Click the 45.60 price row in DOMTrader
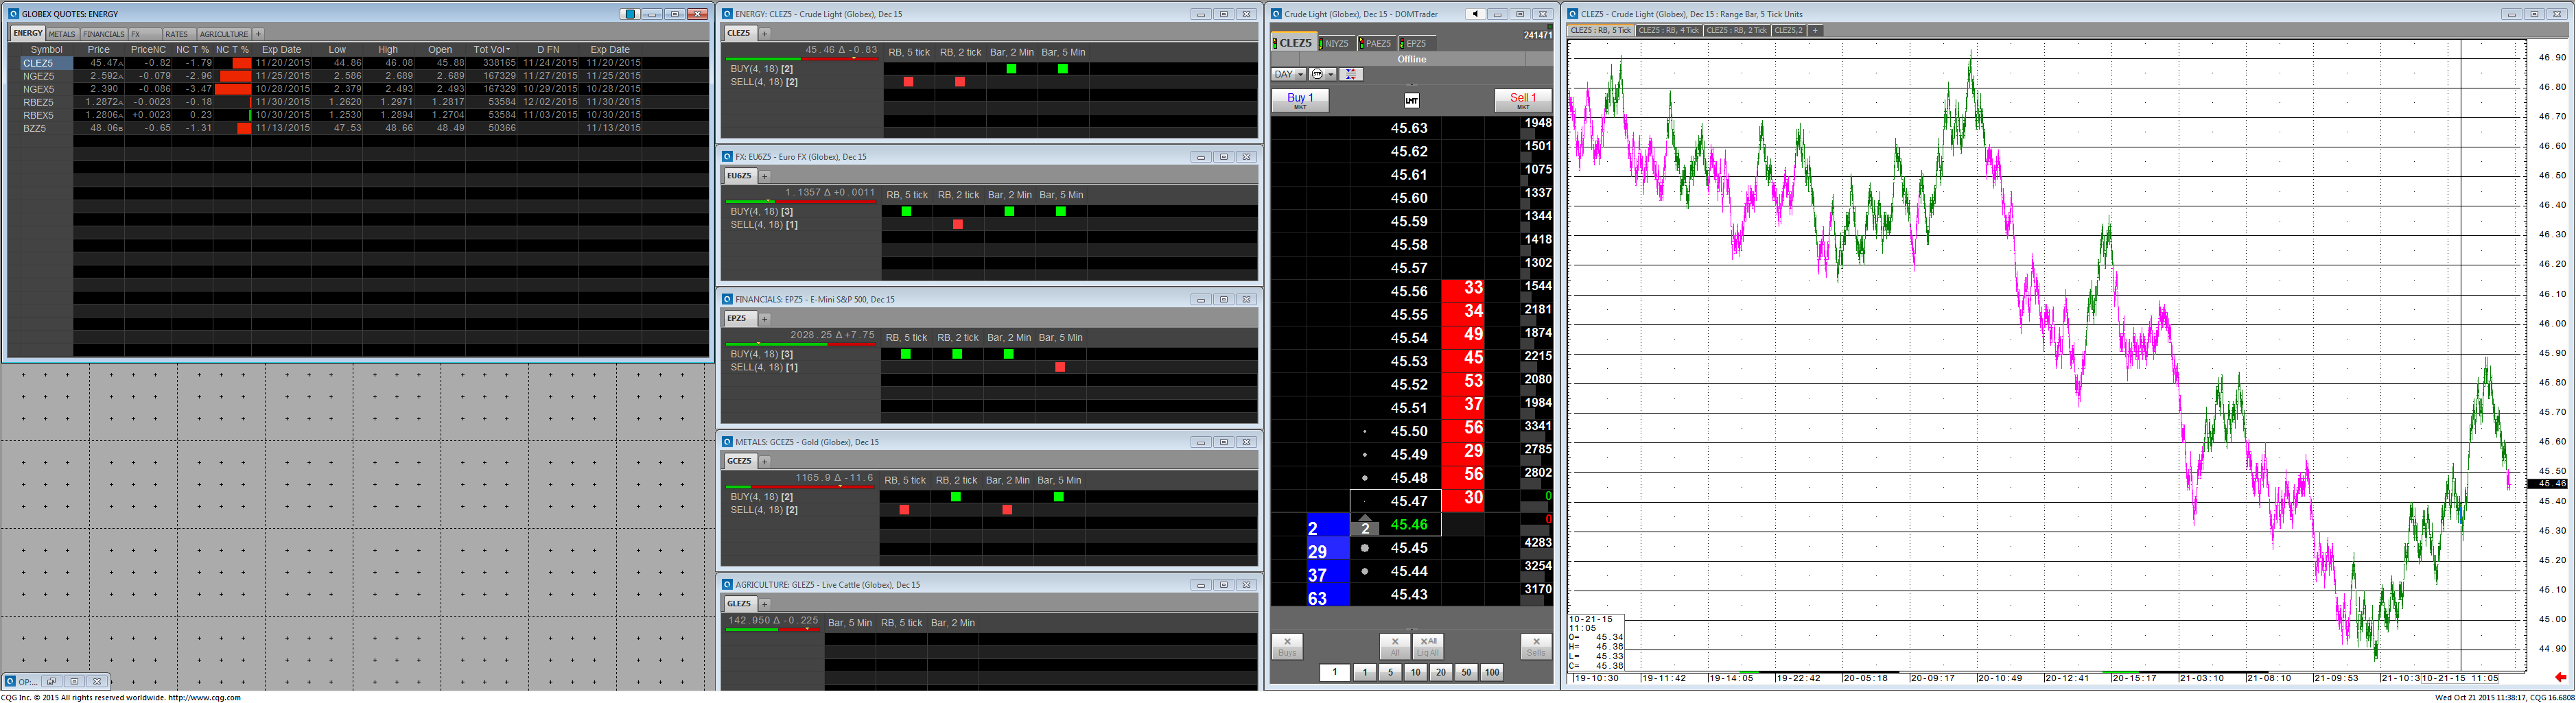2576x703 pixels. point(1409,198)
